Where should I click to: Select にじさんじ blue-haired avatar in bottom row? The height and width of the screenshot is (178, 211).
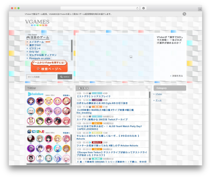pos(57,158)
